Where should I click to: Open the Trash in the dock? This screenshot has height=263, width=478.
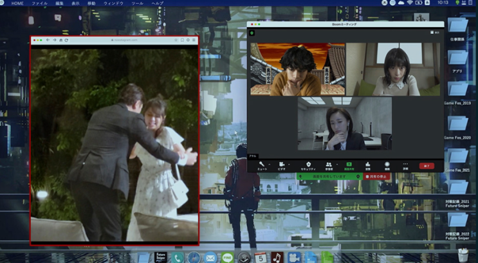pos(463,256)
